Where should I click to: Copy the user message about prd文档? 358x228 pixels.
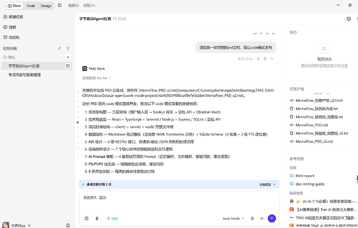[258, 59]
